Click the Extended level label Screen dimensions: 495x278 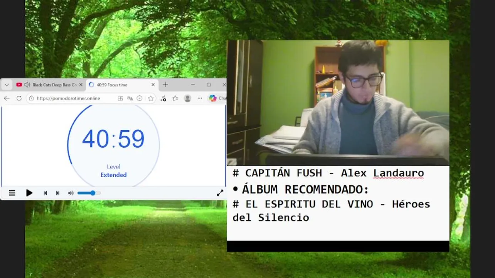(x=113, y=175)
